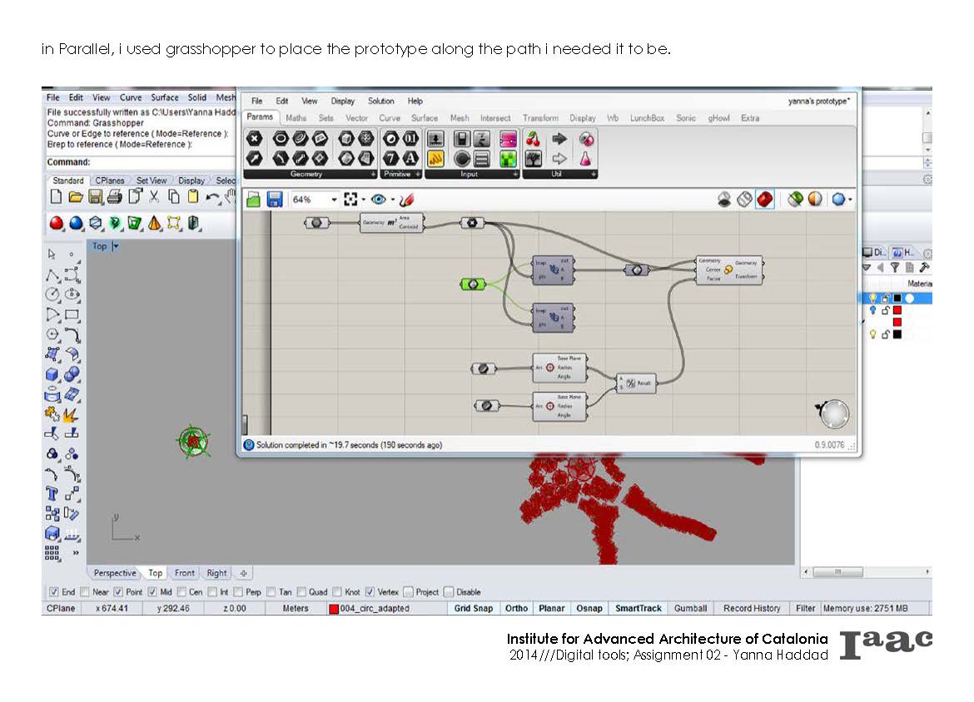Click the Rhino open folder icon
The height and width of the screenshot is (702, 974).
pyautogui.click(x=76, y=197)
